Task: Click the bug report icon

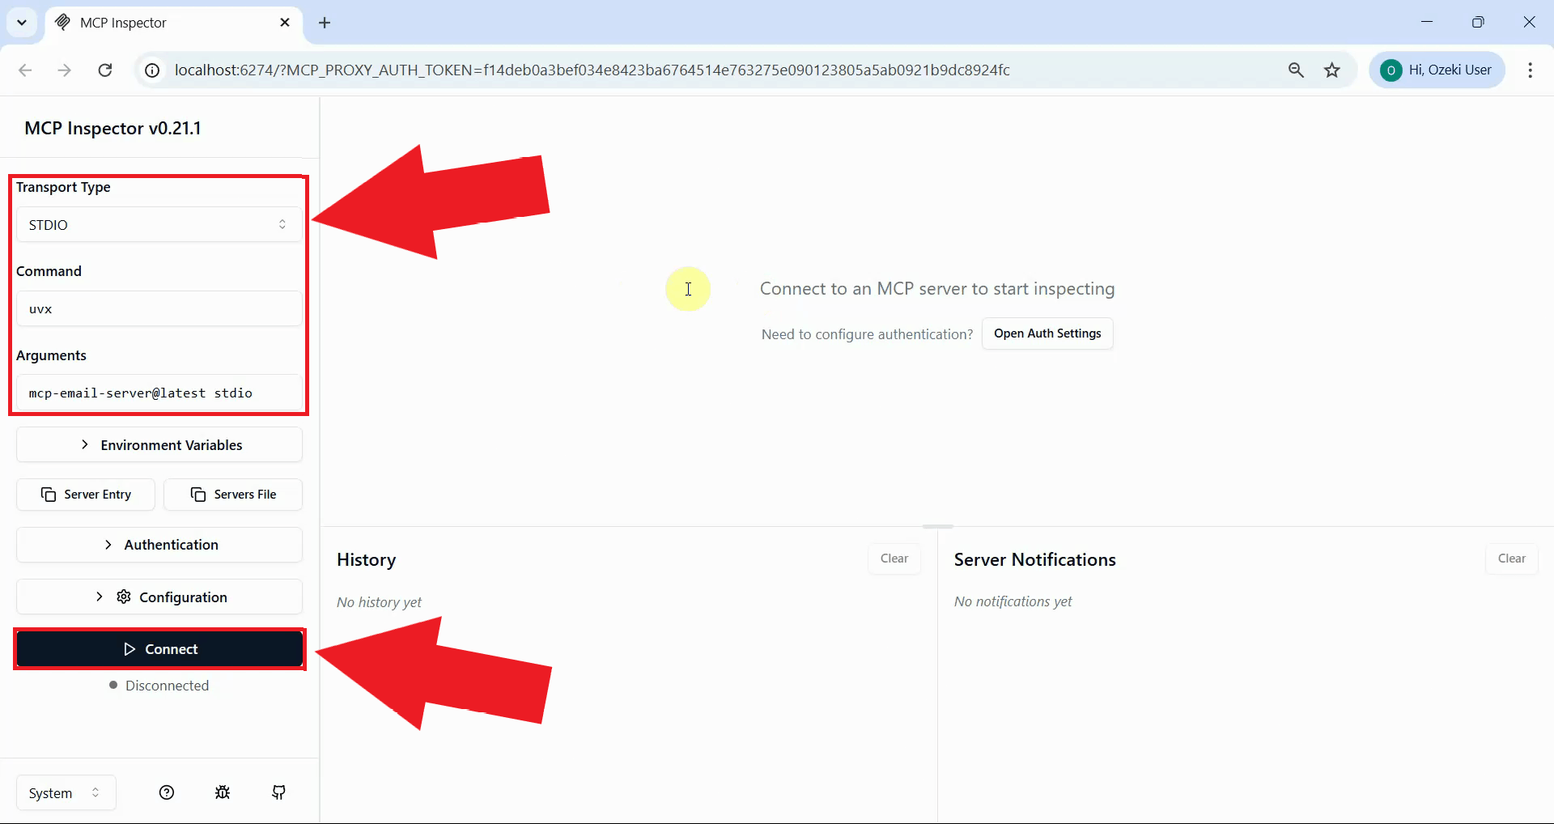Action: 223,792
